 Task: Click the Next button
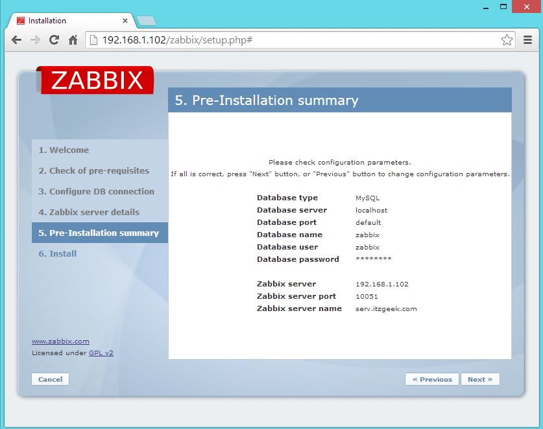[x=480, y=379]
